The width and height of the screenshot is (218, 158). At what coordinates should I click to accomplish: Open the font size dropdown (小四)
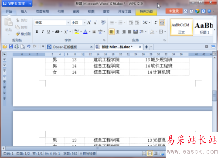[84, 23]
